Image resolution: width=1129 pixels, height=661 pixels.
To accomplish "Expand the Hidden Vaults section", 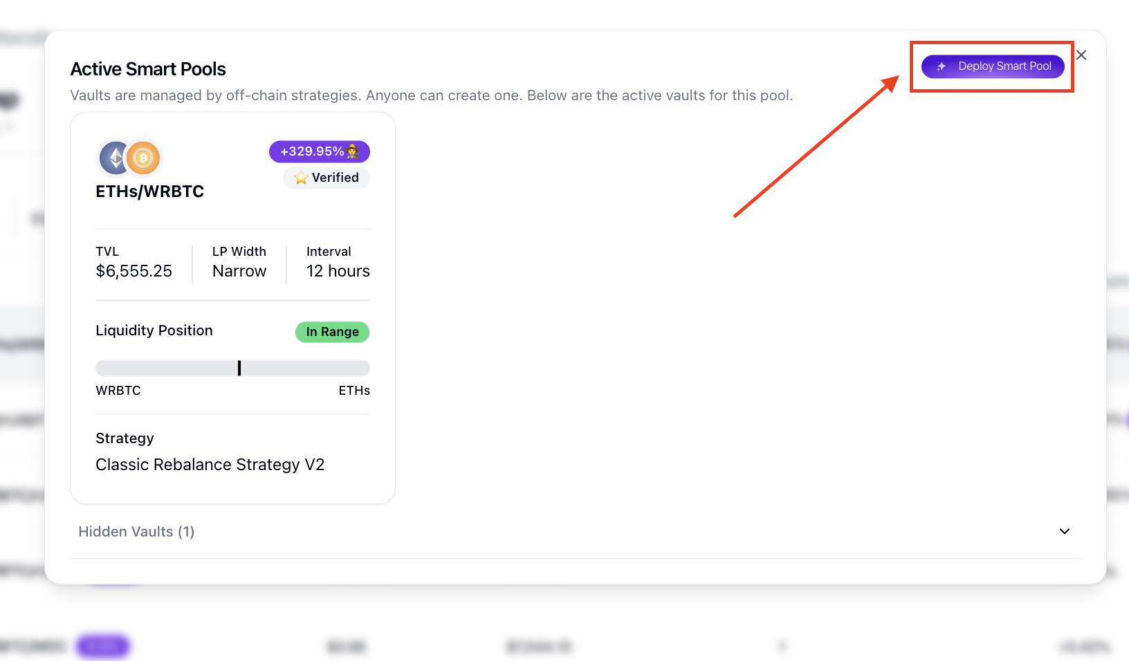I will pos(136,532).
